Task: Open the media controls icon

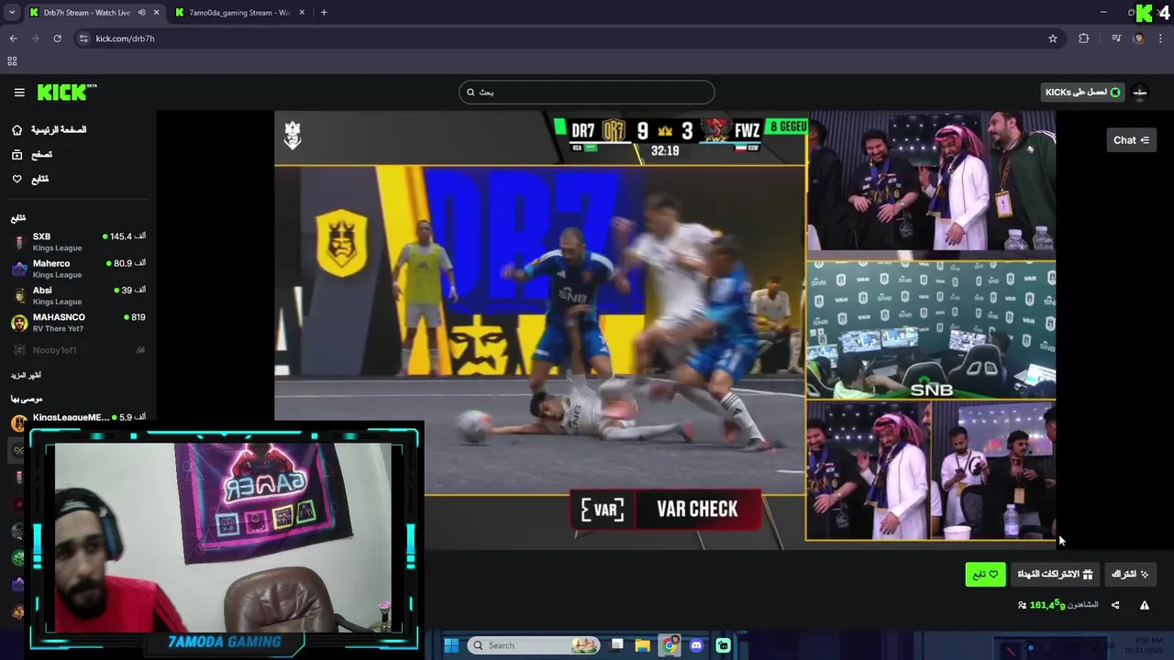Action: click(x=1116, y=38)
